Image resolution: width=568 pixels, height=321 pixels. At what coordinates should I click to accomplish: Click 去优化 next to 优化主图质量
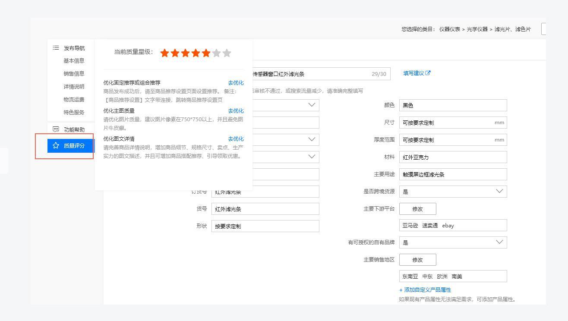[236, 110]
